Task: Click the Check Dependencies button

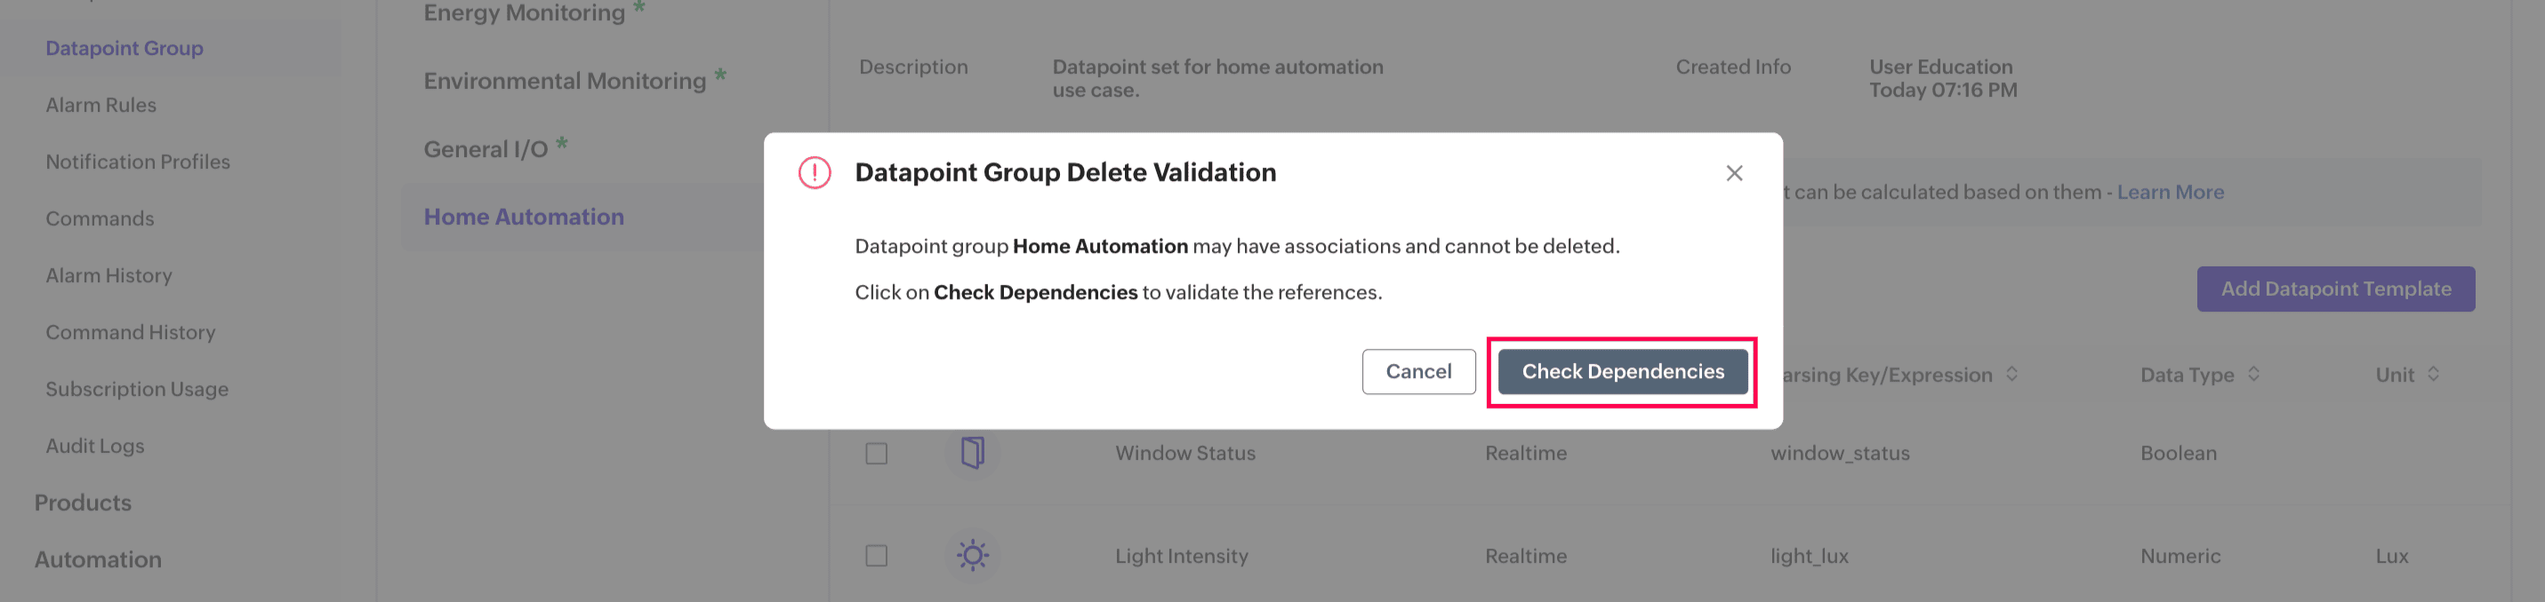Action: pyautogui.click(x=1622, y=371)
